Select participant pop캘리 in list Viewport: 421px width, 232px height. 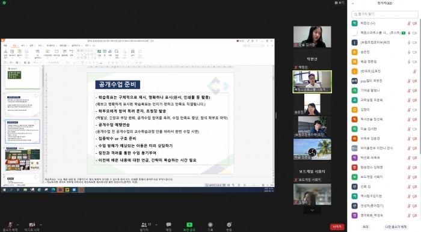pyautogui.click(x=384, y=81)
